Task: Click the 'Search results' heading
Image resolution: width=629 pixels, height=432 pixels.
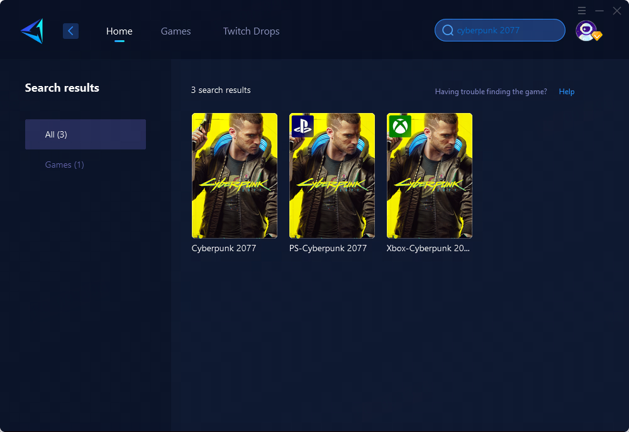Action: click(62, 88)
